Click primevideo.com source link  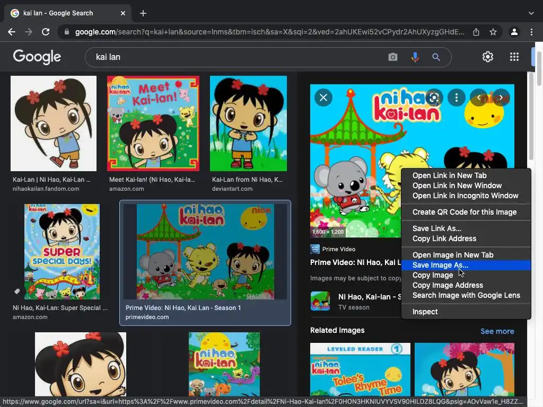147,317
